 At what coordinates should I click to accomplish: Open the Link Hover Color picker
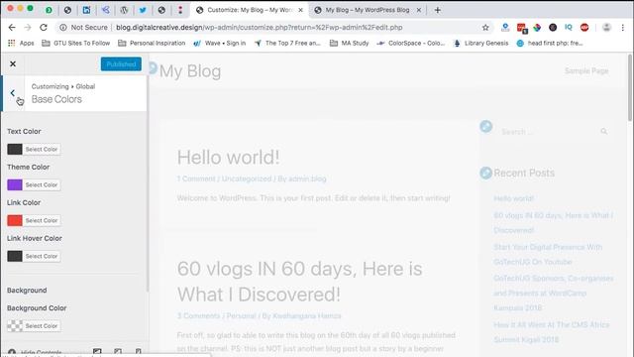pos(15,256)
